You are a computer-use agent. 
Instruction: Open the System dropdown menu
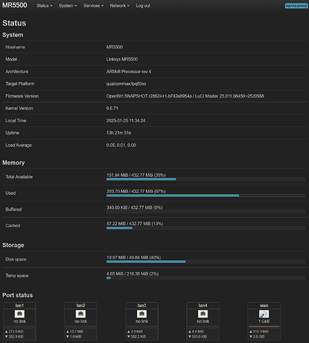(68, 5)
